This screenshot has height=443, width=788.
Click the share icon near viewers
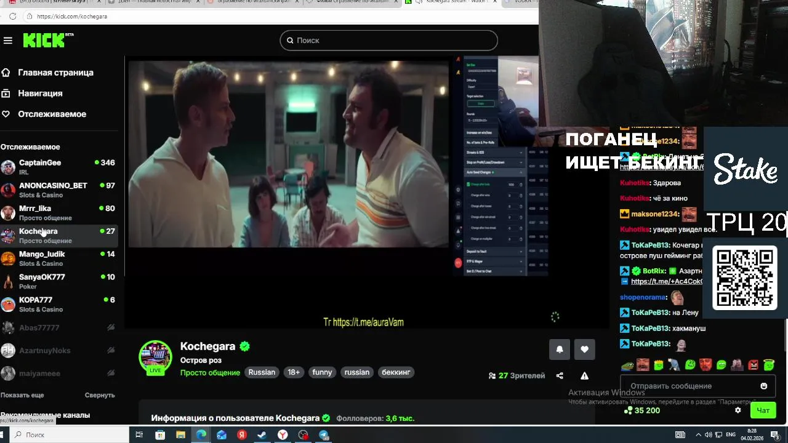coord(560,376)
